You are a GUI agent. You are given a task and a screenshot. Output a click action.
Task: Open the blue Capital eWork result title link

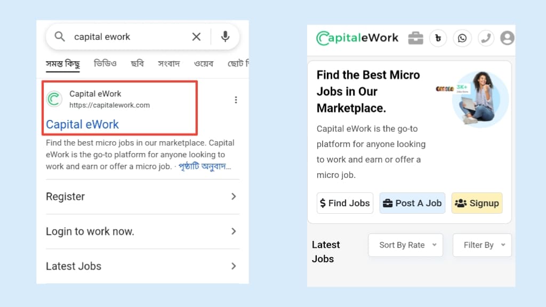(x=82, y=124)
